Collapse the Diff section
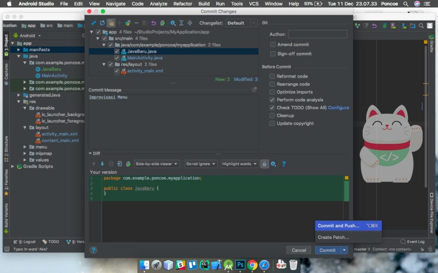 [90, 153]
